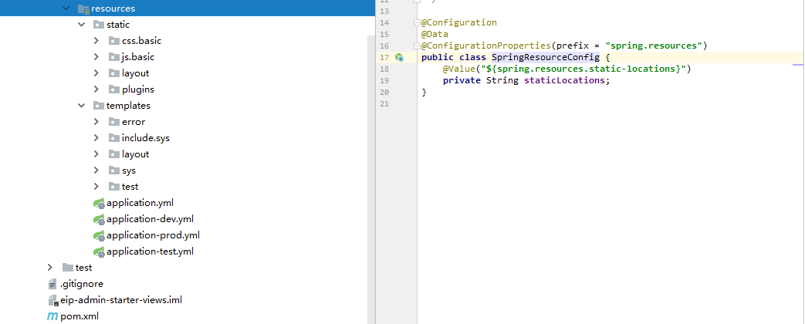Toggle code fold marker at line 14
Viewport: 805px width, 324px height.
(418, 22)
